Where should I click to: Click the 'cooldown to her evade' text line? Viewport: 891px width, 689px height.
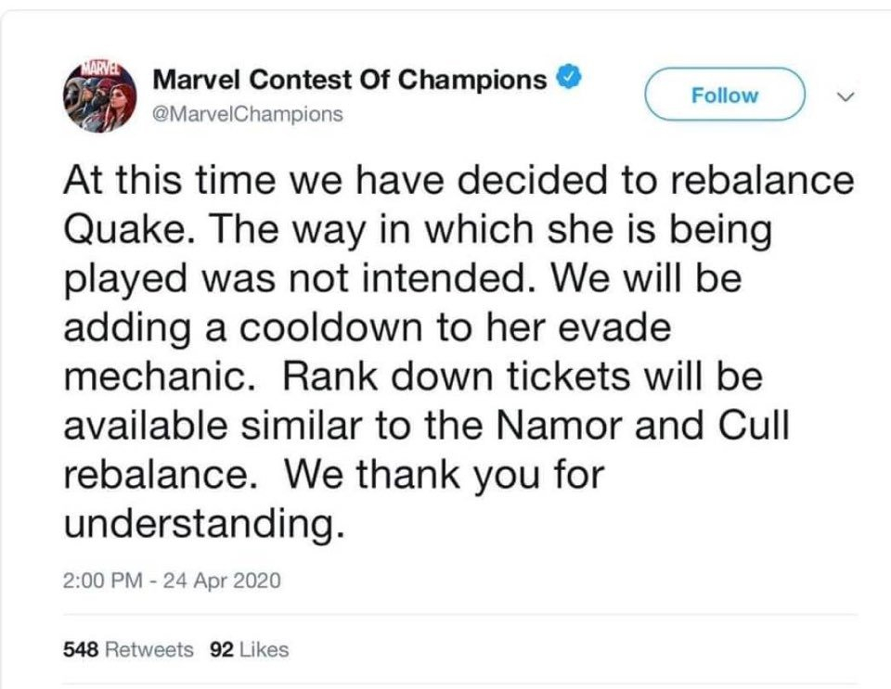pos(455,327)
